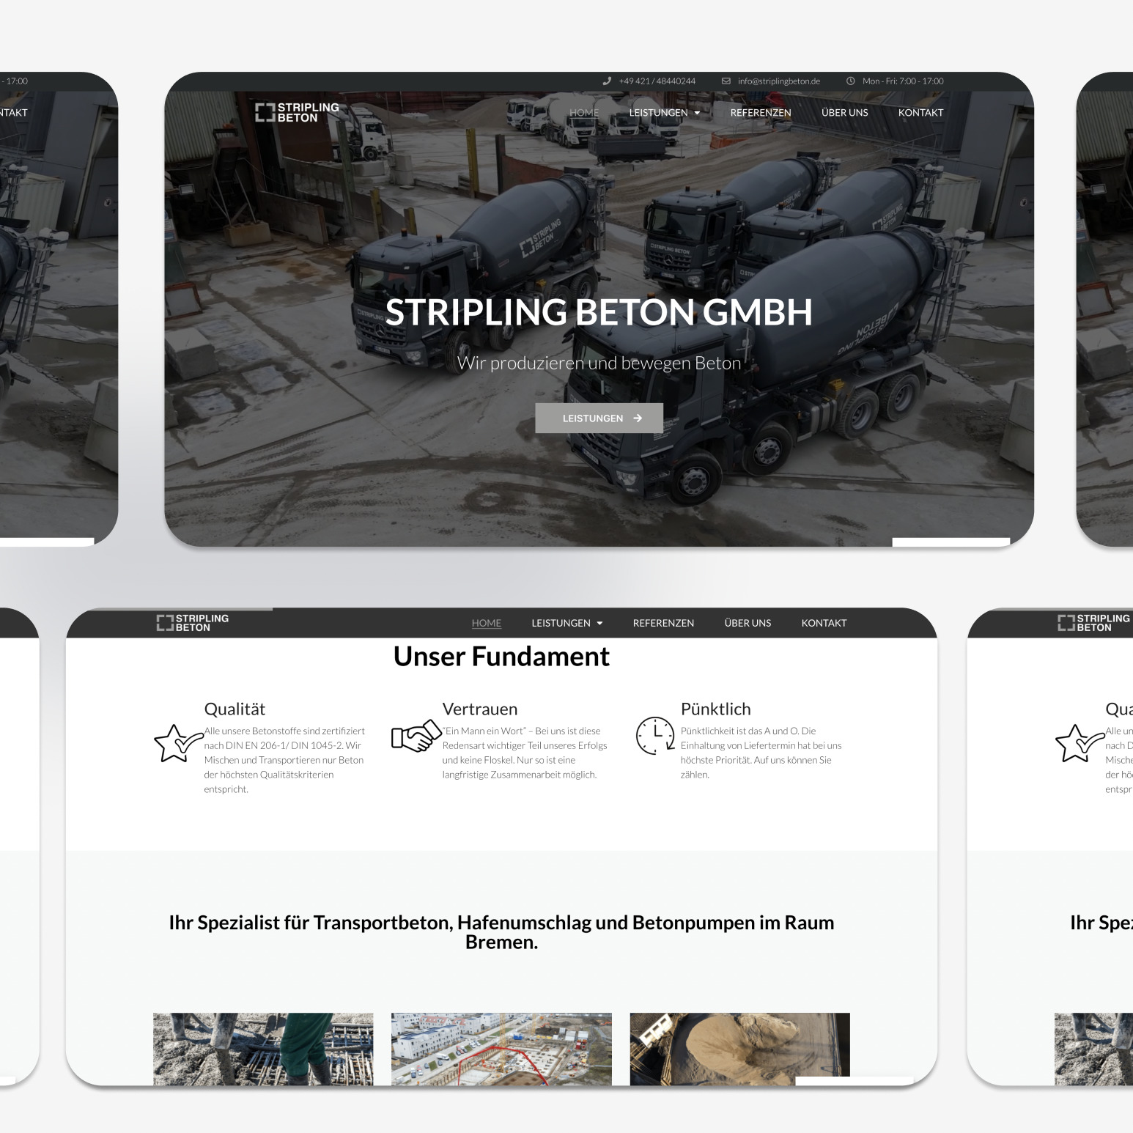Select ÜBER UNS in lower page navigation
1133x1133 pixels.
748,623
